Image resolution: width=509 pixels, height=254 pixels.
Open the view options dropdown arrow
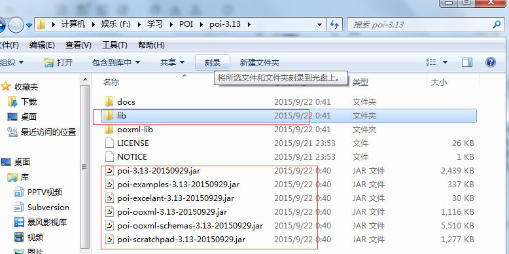pos(445,62)
